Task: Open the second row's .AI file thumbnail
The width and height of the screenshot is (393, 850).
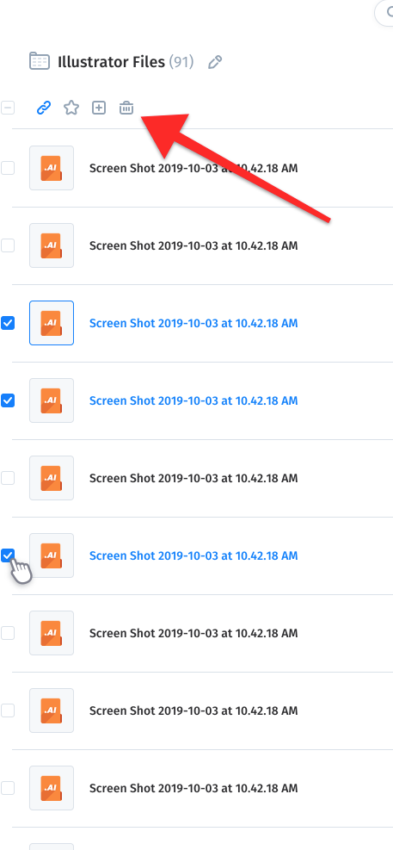Action: coord(52,245)
